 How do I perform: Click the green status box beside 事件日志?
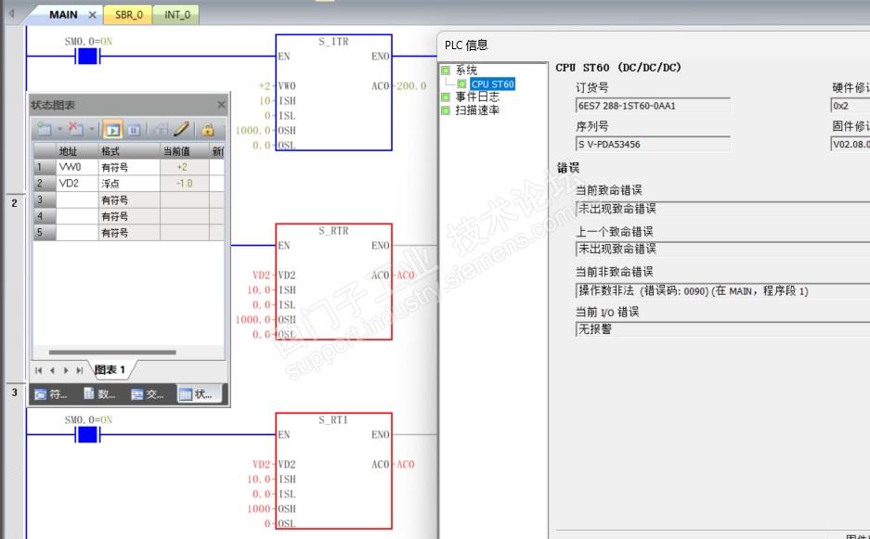[x=446, y=97]
